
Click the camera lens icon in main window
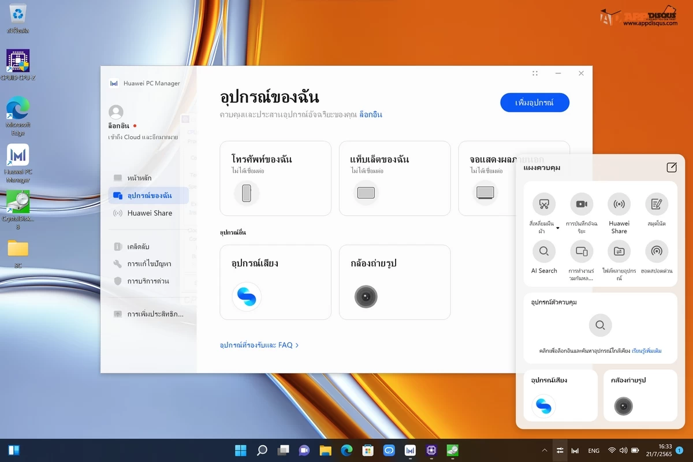pyautogui.click(x=366, y=297)
